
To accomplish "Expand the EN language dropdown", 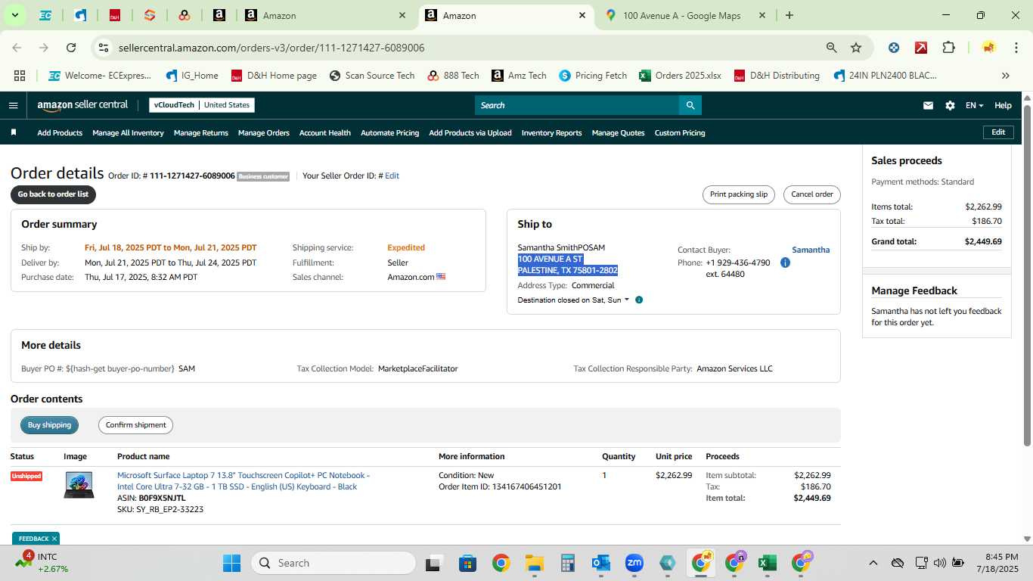I will tap(974, 106).
